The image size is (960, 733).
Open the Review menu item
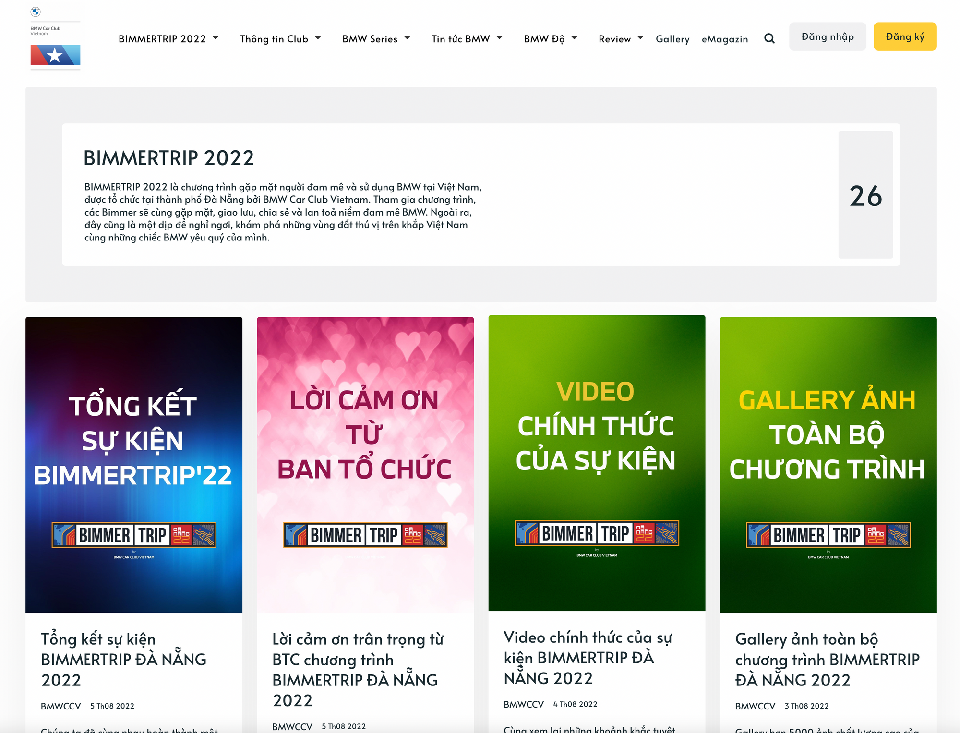(615, 39)
